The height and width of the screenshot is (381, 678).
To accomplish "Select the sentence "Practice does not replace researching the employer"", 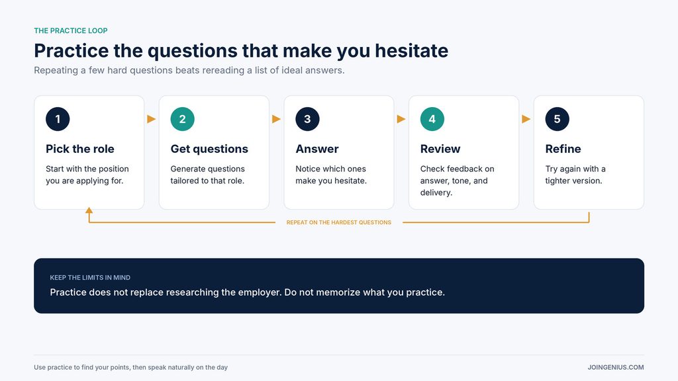I will (x=166, y=292).
